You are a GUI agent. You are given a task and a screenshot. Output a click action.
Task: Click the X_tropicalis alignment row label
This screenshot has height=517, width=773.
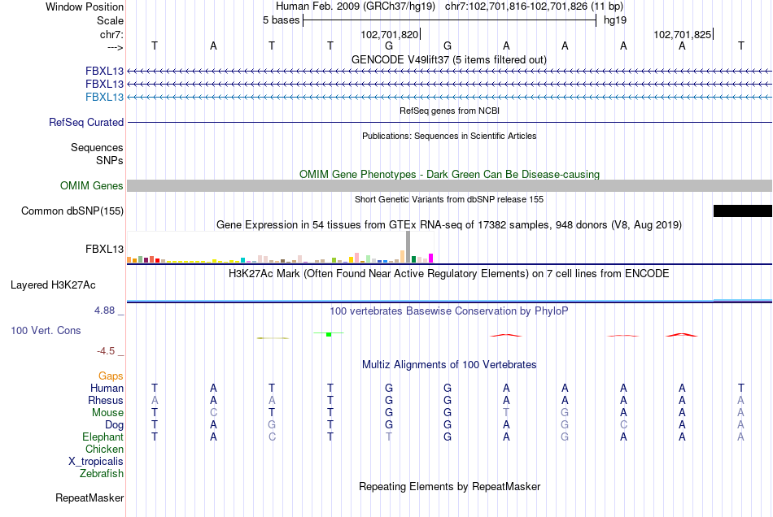click(96, 462)
